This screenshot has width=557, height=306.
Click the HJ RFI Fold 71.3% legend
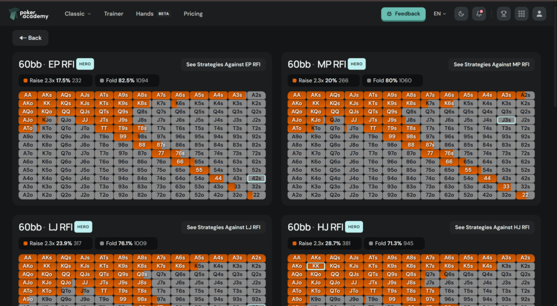pyautogui.click(x=394, y=243)
